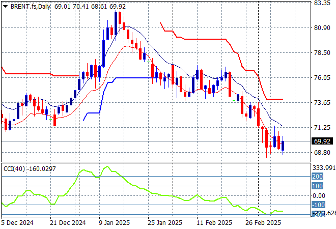Select the 21 Dec 2024 date label
This screenshot has height=229, width=336.
69,222
